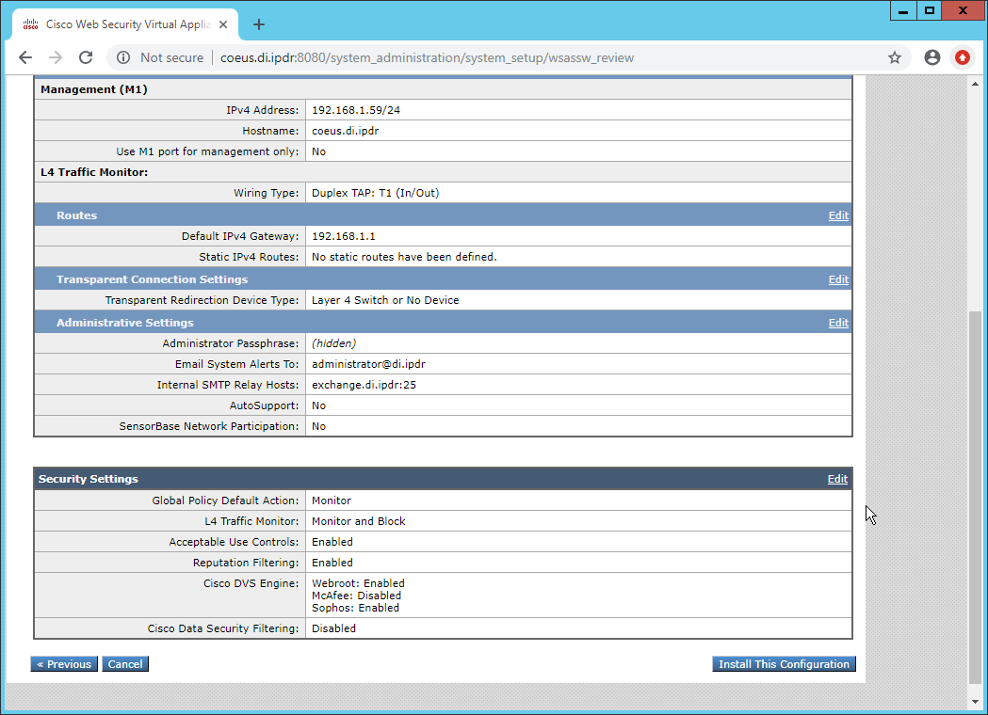Click the email administrator@di.ipdr

click(368, 364)
